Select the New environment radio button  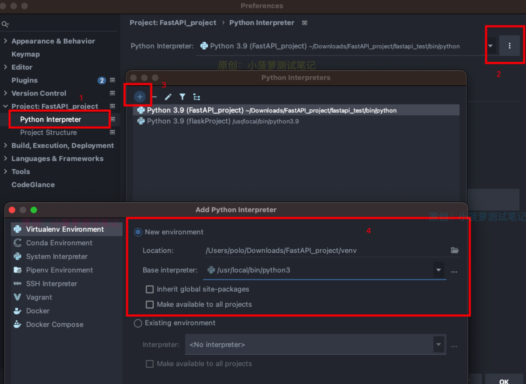(x=138, y=232)
